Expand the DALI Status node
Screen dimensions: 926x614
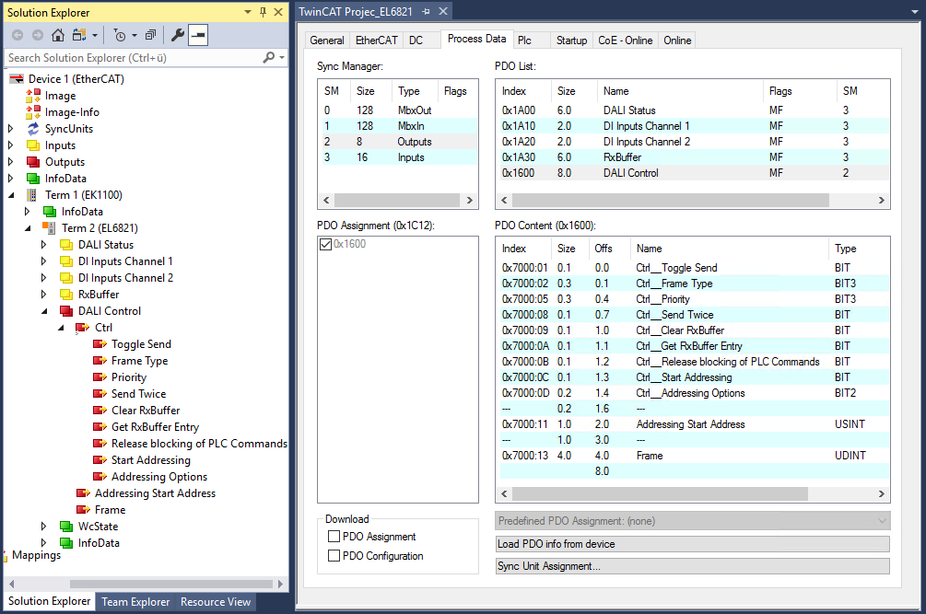click(x=41, y=244)
